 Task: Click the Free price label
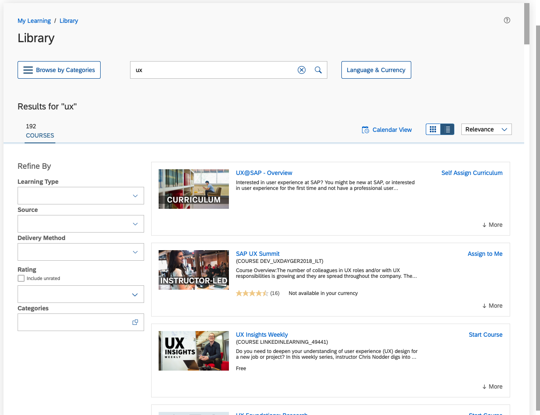tap(241, 368)
